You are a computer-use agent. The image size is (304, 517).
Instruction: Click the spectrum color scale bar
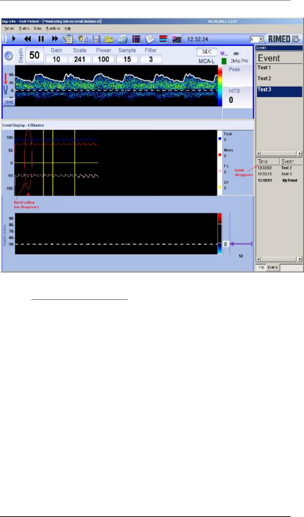pyautogui.click(x=220, y=85)
